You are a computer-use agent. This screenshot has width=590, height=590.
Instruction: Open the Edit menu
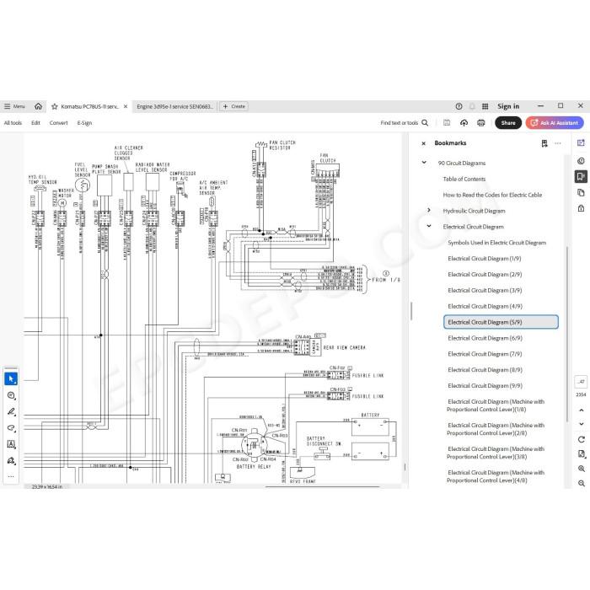coord(35,123)
